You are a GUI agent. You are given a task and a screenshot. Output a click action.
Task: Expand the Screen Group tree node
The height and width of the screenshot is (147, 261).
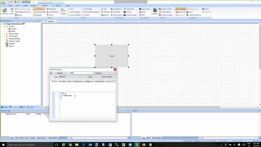[4, 33]
